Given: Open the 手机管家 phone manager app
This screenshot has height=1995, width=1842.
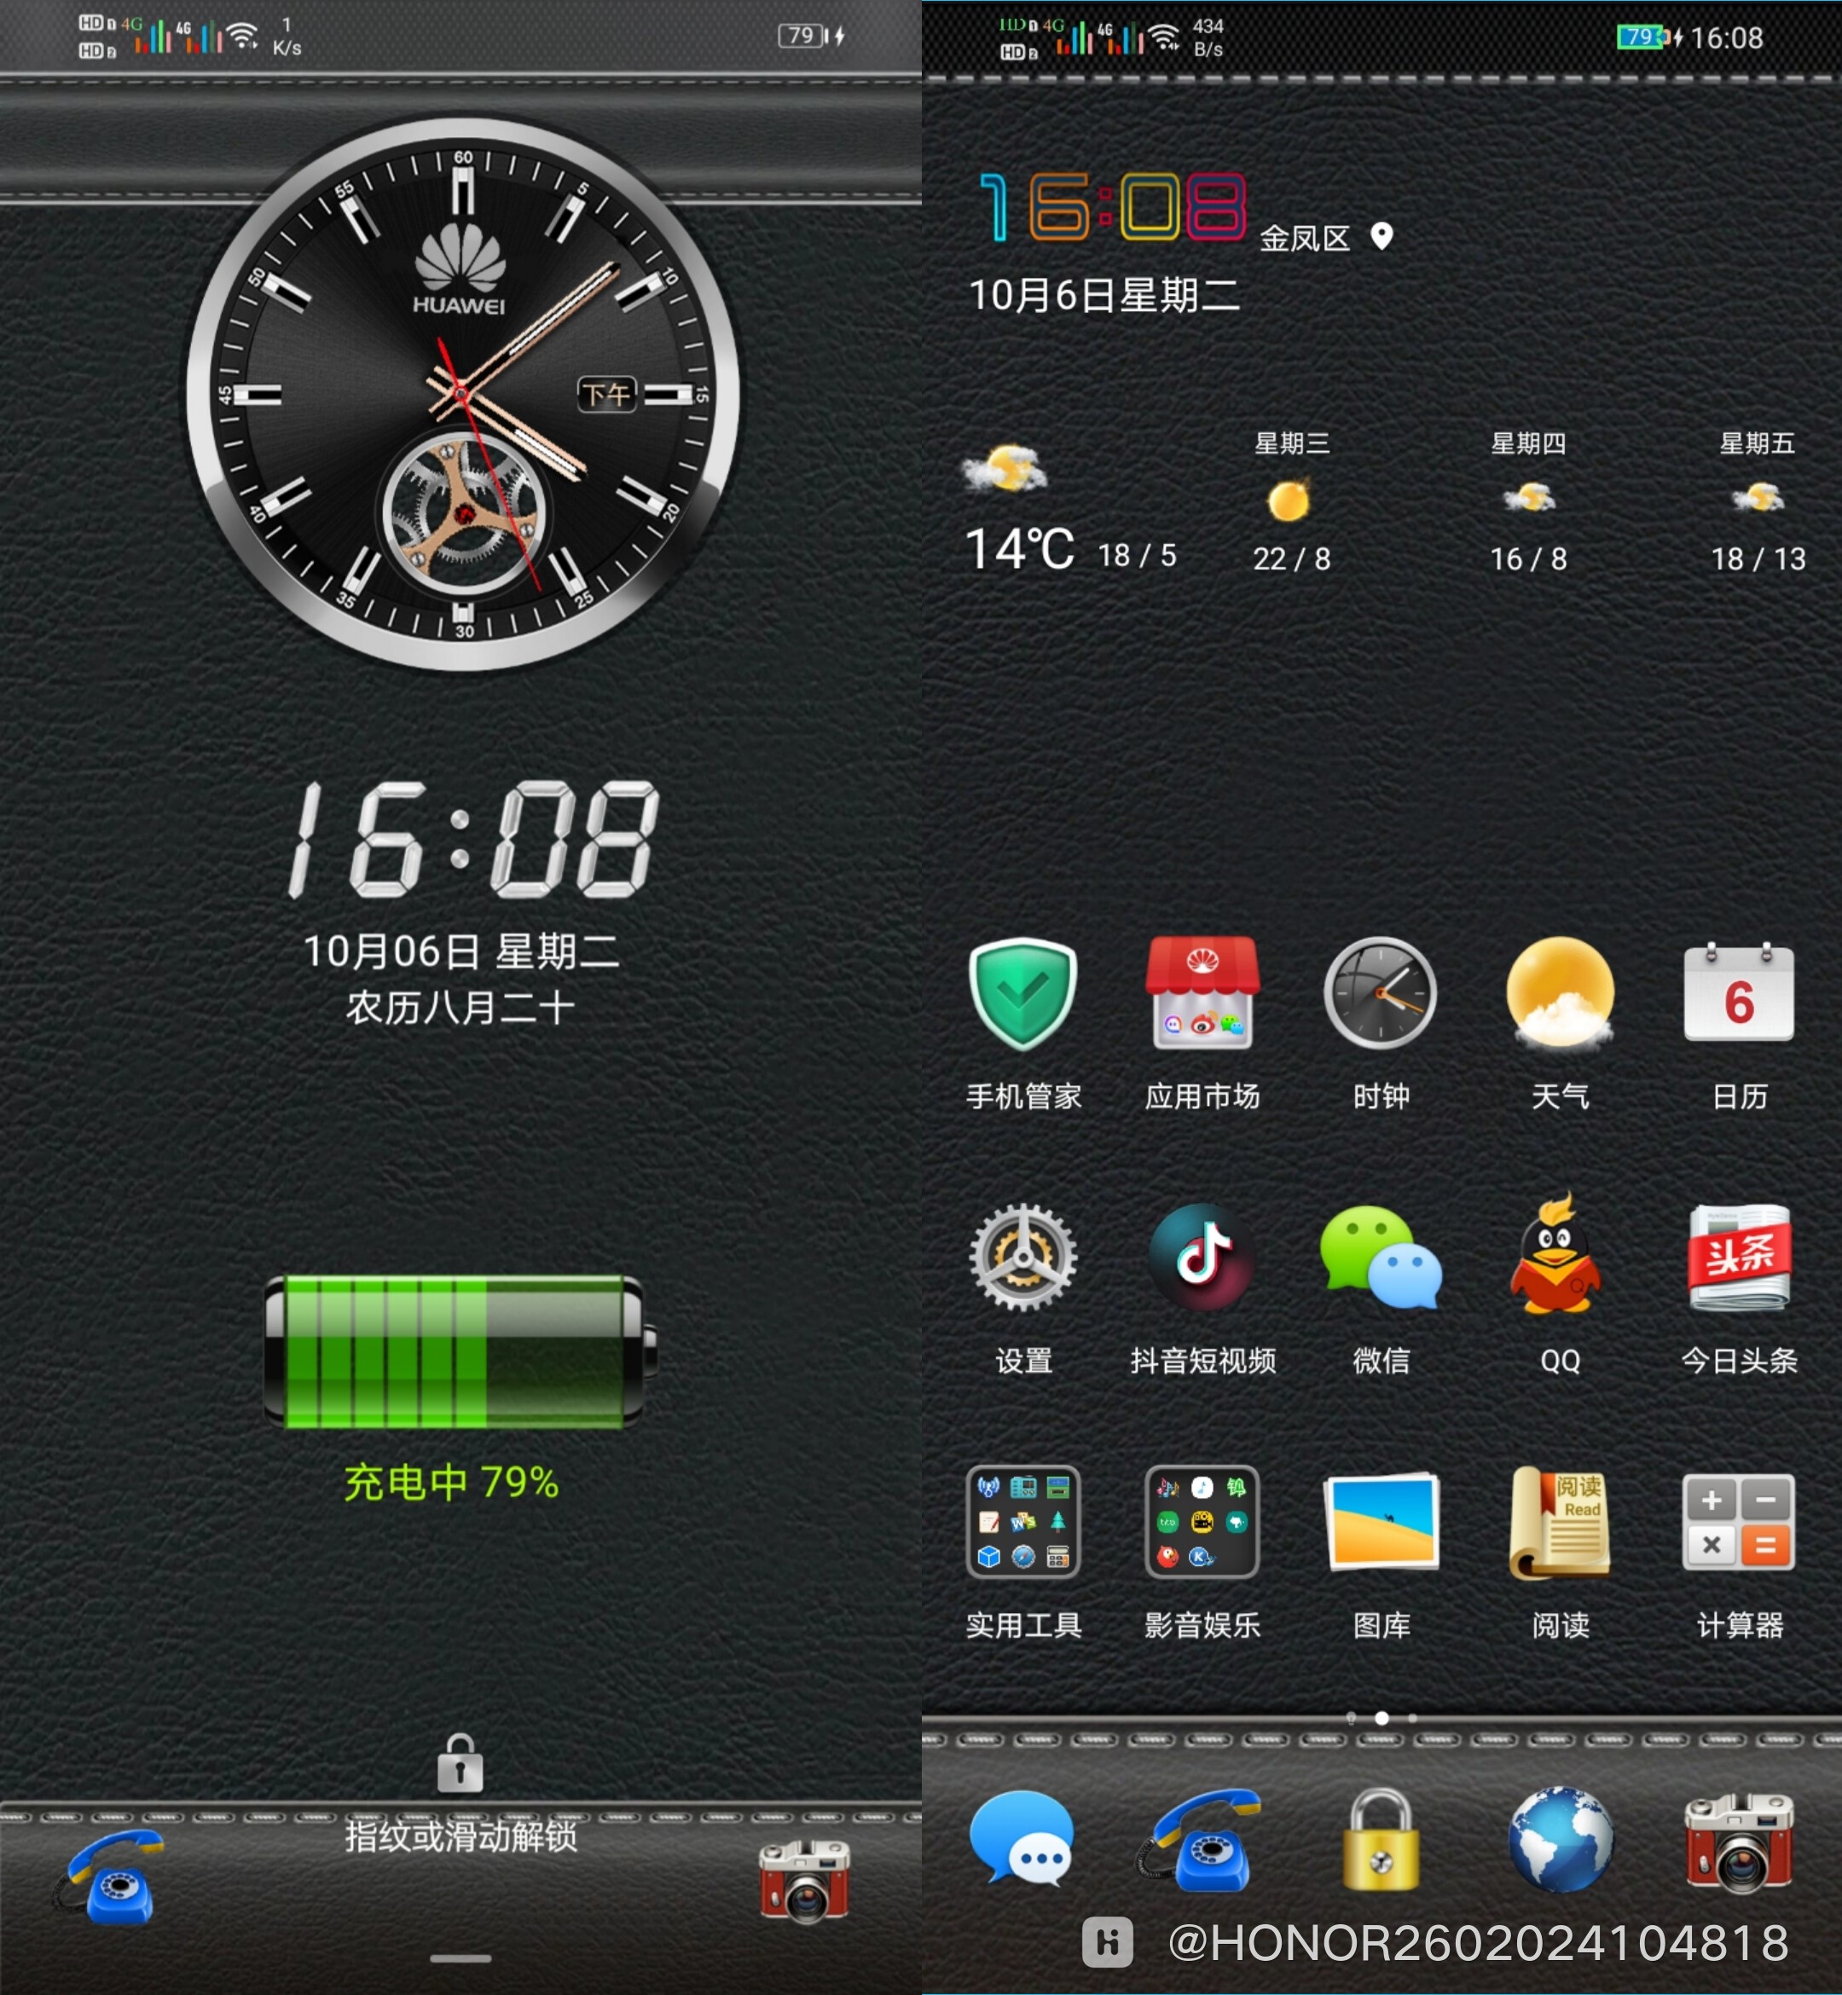Looking at the screenshot, I should pos(1022,994).
